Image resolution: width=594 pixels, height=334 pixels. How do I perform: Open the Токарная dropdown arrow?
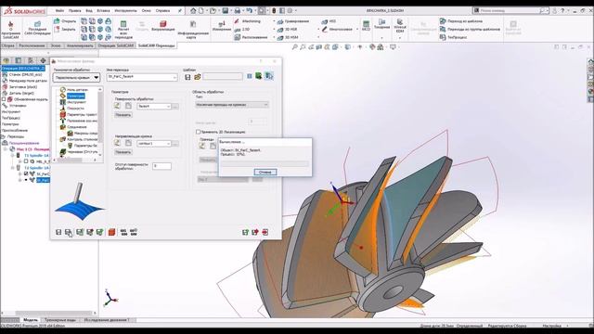pos(381,38)
